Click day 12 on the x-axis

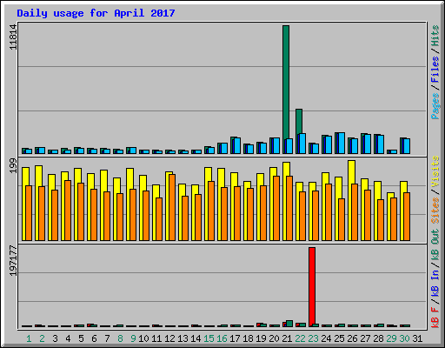(169, 338)
